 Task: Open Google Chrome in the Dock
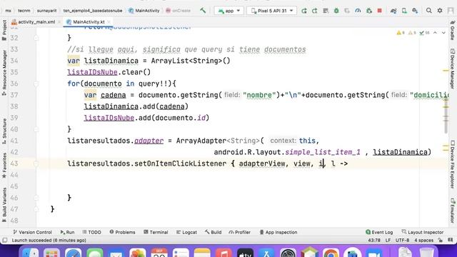click(x=331, y=253)
